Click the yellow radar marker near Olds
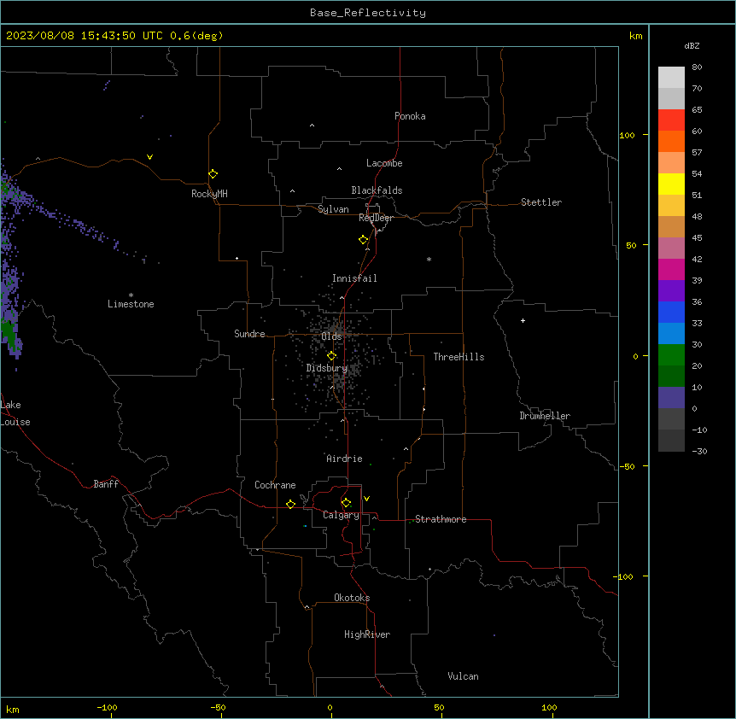The height and width of the screenshot is (719, 736). (331, 356)
